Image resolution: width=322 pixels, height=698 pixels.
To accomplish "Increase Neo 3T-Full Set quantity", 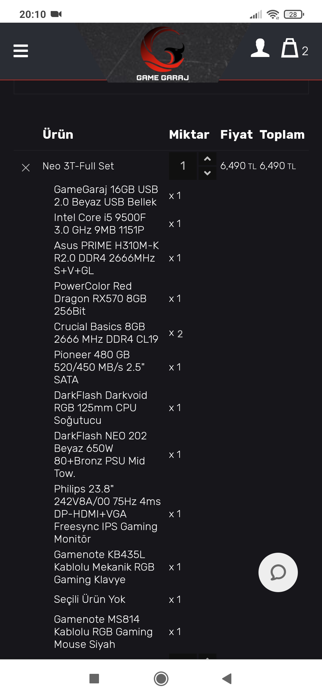I will point(207,159).
